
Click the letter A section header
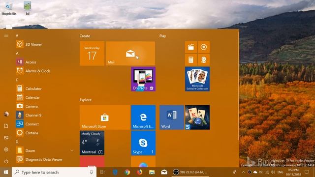17,53
